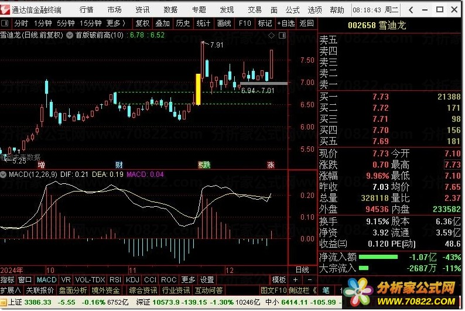Open the 发现 menu

pos(227,10)
